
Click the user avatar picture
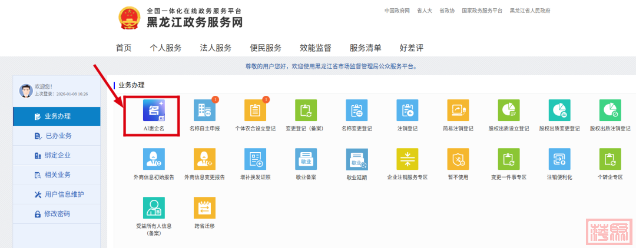(x=26, y=90)
